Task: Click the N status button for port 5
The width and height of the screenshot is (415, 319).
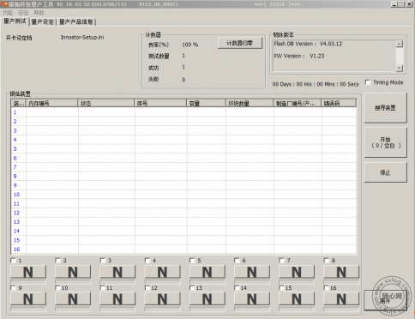Action: 207,272
